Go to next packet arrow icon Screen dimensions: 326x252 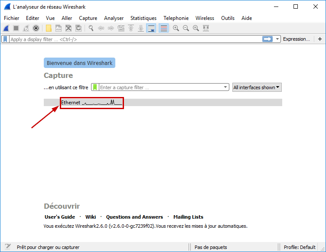click(111, 28)
